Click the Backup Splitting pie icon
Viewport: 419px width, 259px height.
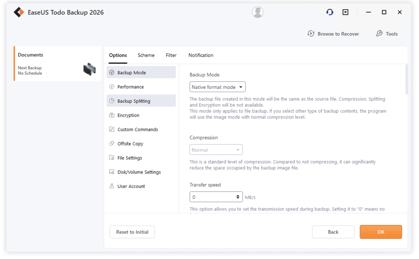112,101
